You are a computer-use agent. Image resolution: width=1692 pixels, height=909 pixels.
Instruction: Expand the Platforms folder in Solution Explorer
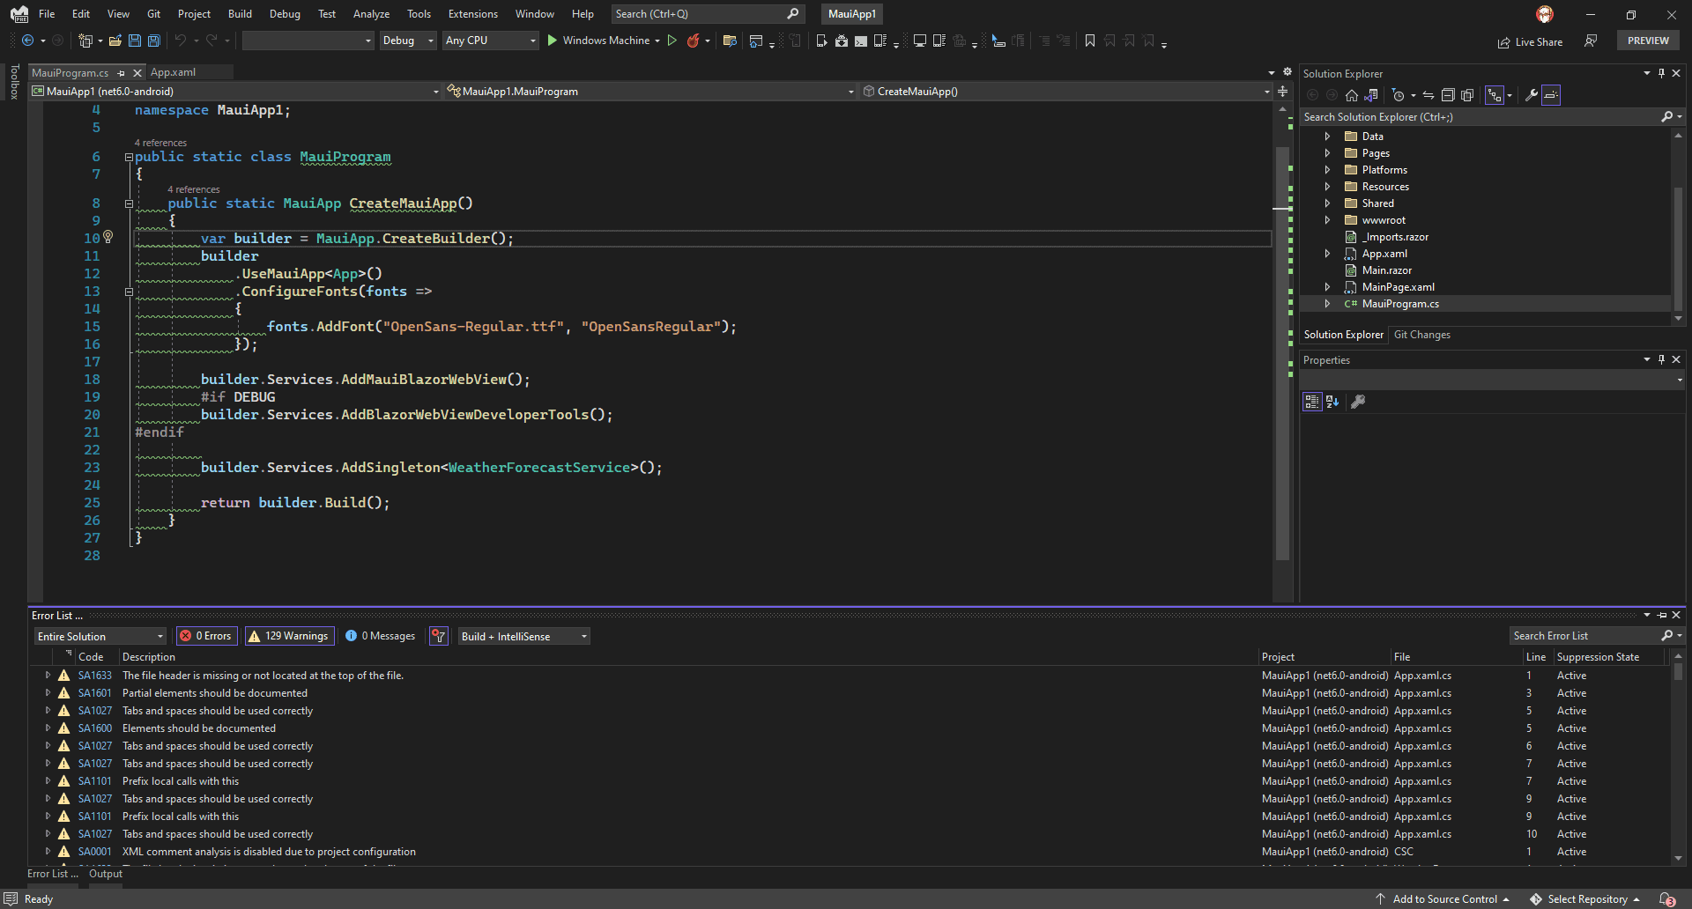tap(1327, 170)
